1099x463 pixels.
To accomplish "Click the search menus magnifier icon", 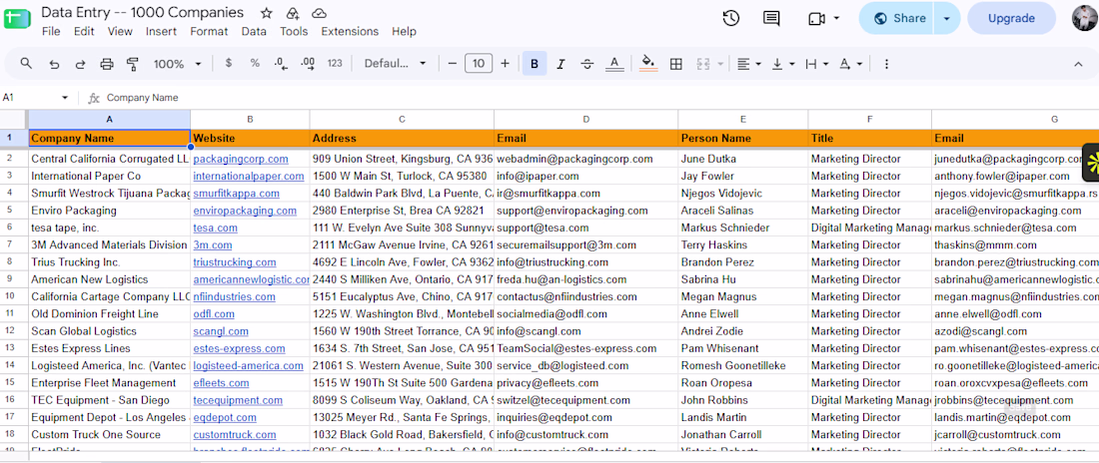I will coord(26,64).
